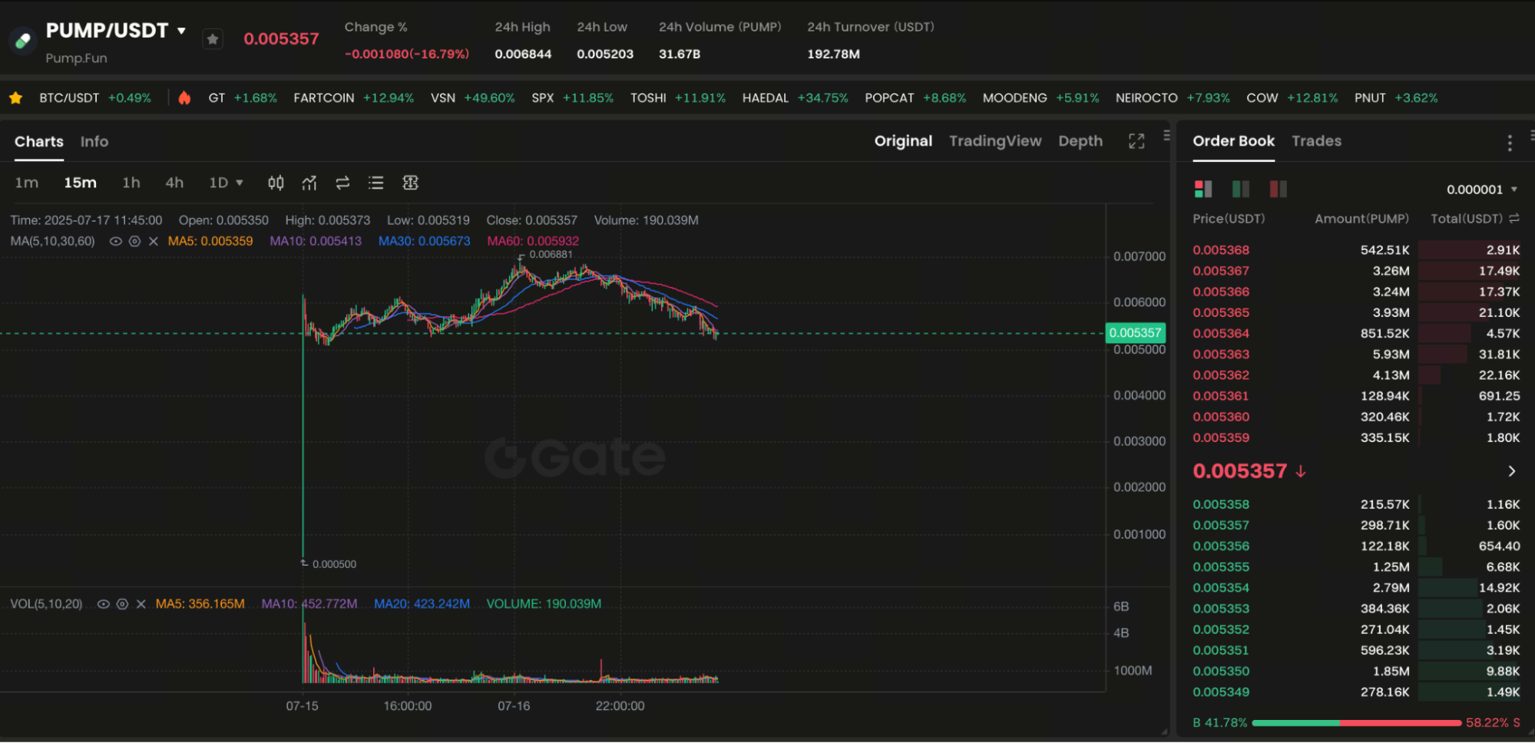Remove the VOL(5,10,20) indicator
Screen dimensions: 1535x743
click(141, 604)
